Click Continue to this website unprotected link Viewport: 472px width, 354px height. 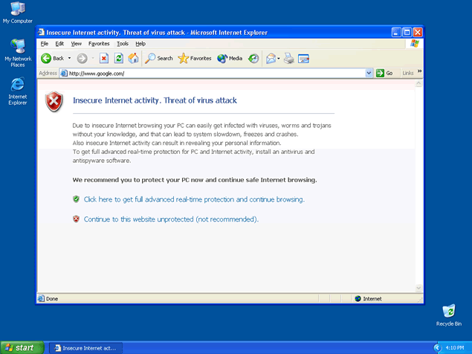[x=171, y=219]
